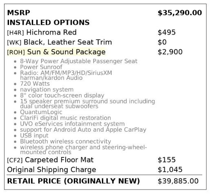Click the highlighted Sun & Sound Package
210x194 pixels.
pos(66,52)
